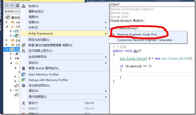Open the 调试(G) submenu arrow
Viewport: 196px width, 115px height.
106,91
